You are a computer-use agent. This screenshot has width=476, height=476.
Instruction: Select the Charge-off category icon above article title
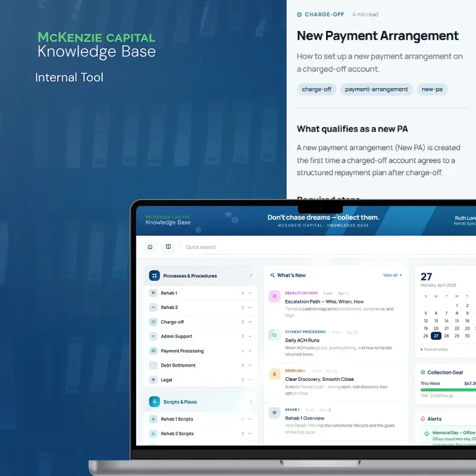tap(299, 14)
